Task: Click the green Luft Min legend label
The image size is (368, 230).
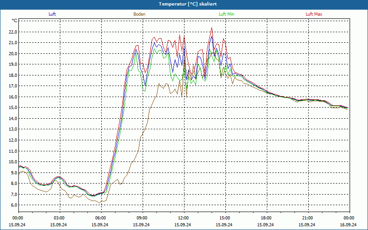Action: [x=226, y=14]
